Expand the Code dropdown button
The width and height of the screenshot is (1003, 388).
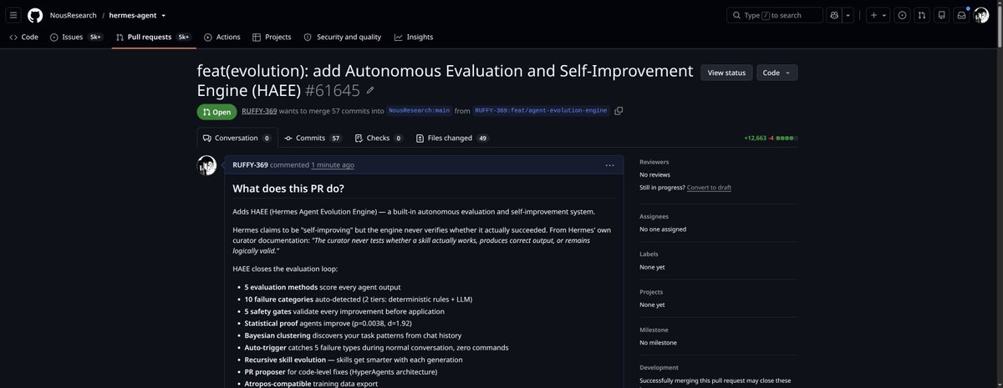pyautogui.click(x=777, y=73)
